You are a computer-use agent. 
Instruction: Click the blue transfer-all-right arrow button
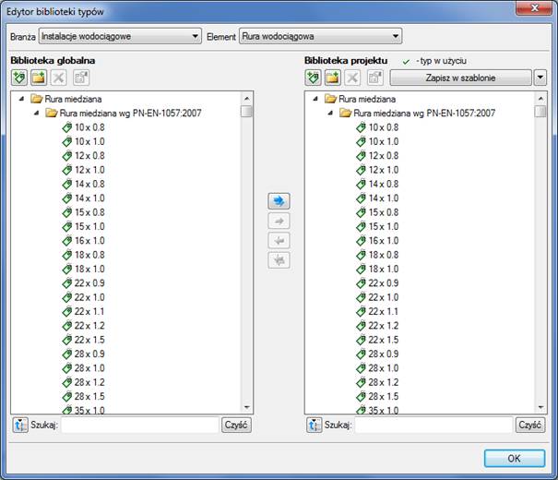pyautogui.click(x=279, y=201)
